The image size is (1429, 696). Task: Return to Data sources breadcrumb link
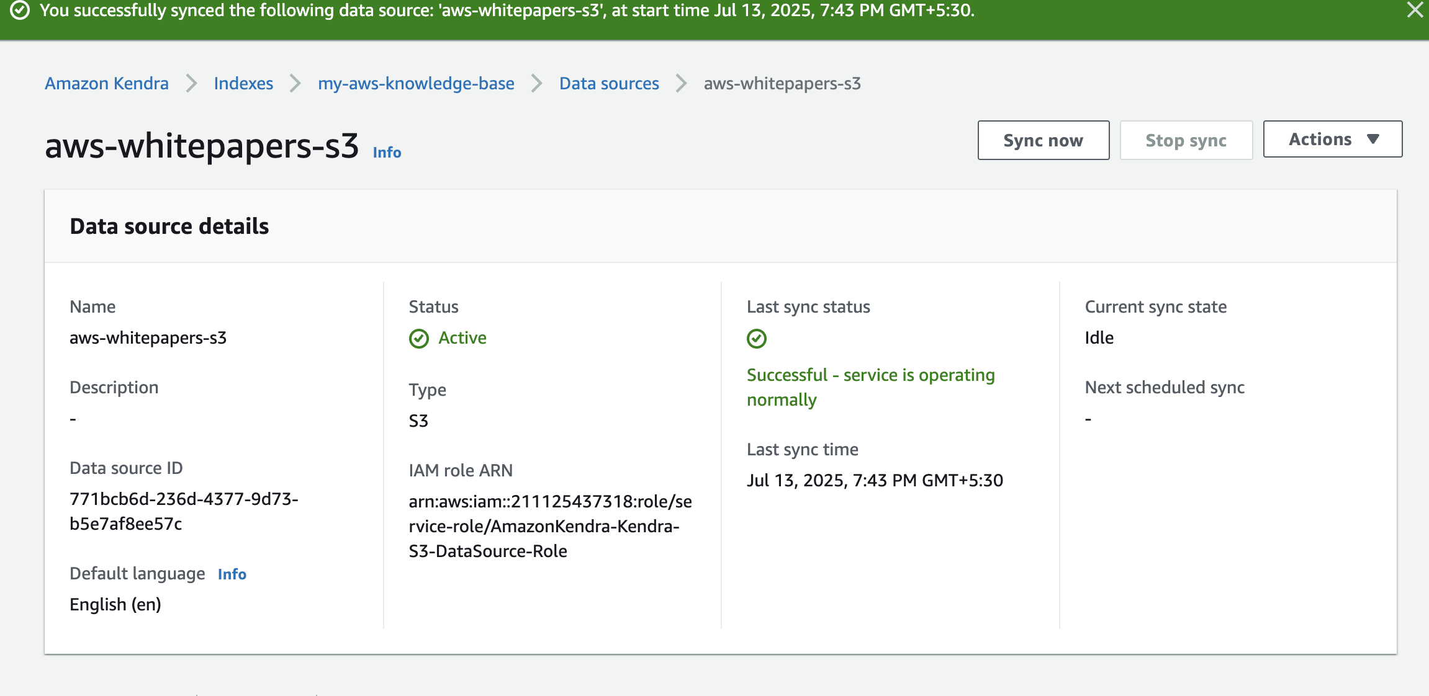[609, 84]
